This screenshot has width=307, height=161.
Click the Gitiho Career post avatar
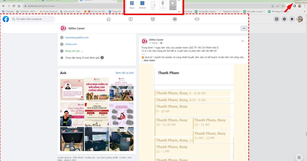click(x=145, y=41)
